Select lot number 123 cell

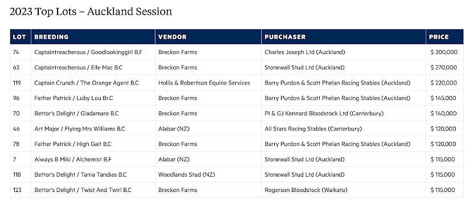tap(17, 190)
